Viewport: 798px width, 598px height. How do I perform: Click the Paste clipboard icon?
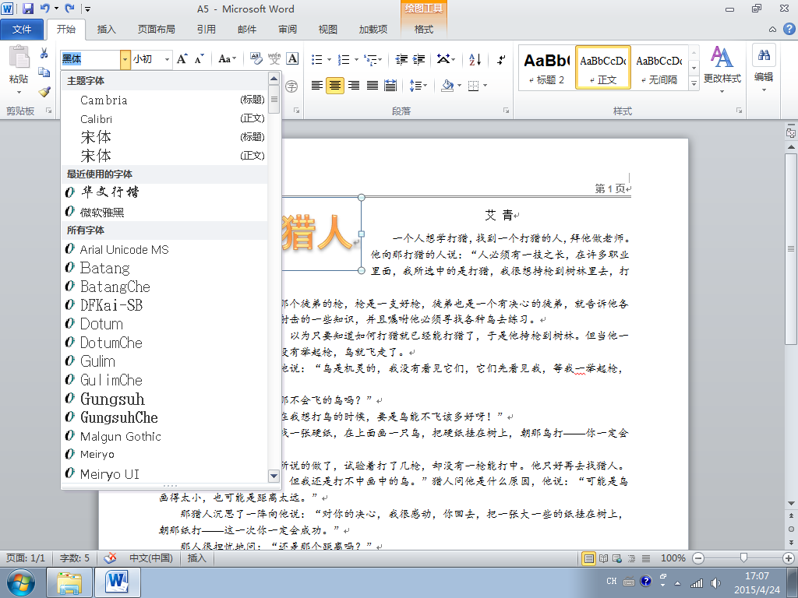19,57
